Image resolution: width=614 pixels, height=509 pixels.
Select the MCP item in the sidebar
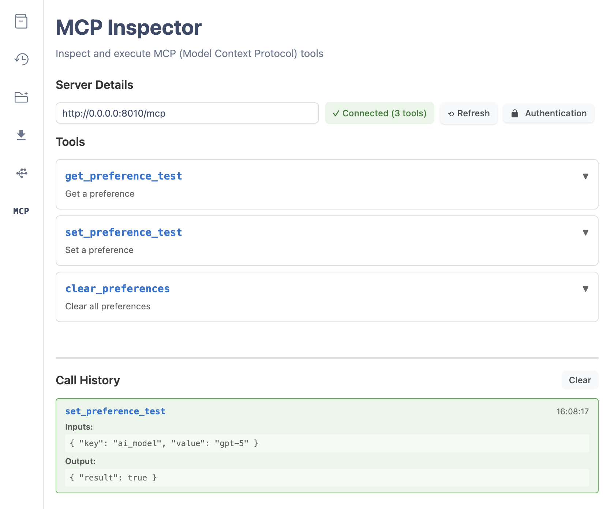(21, 211)
